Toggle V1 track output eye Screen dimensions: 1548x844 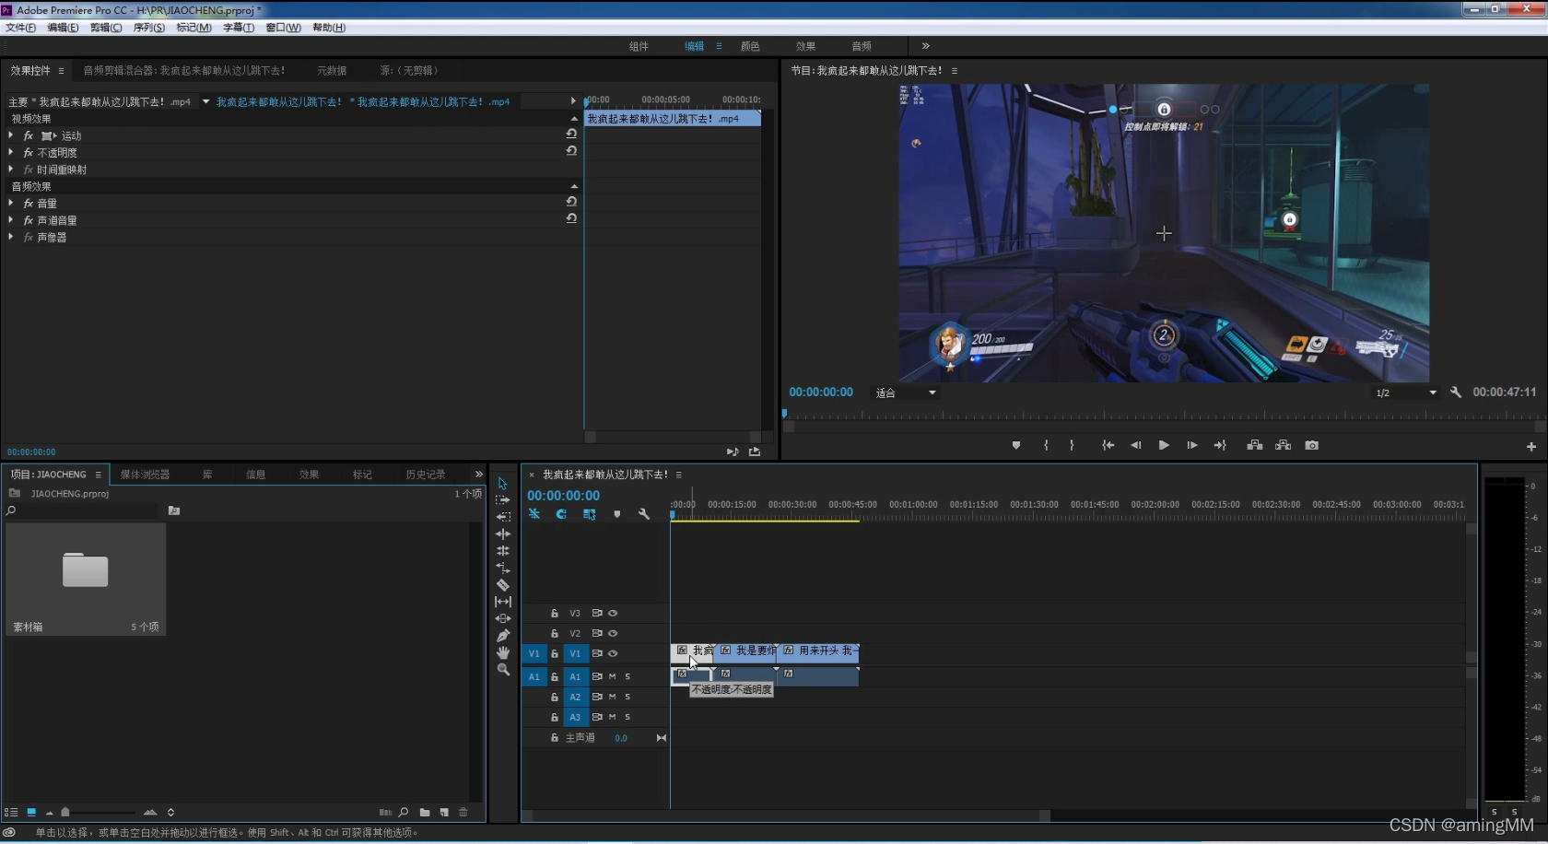[x=613, y=653]
